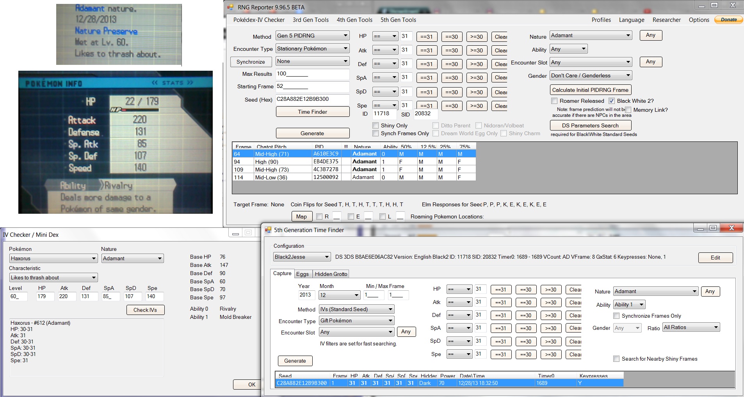The width and height of the screenshot is (744, 397).
Task: Open the Options menu
Action: click(699, 20)
